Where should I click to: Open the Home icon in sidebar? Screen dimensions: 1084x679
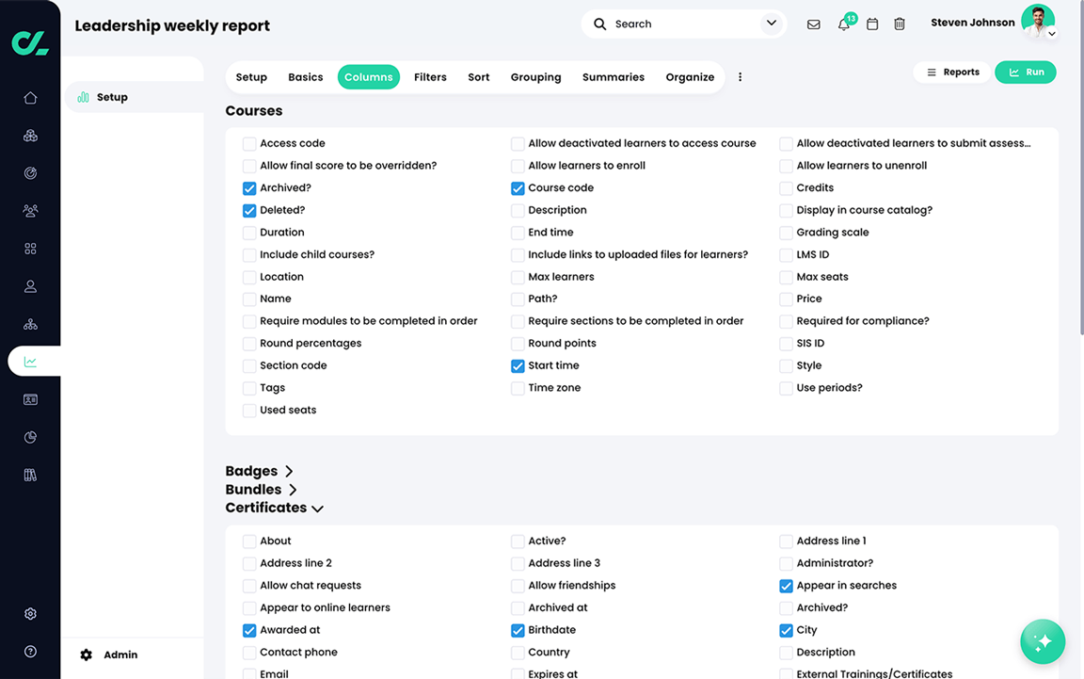click(x=30, y=98)
